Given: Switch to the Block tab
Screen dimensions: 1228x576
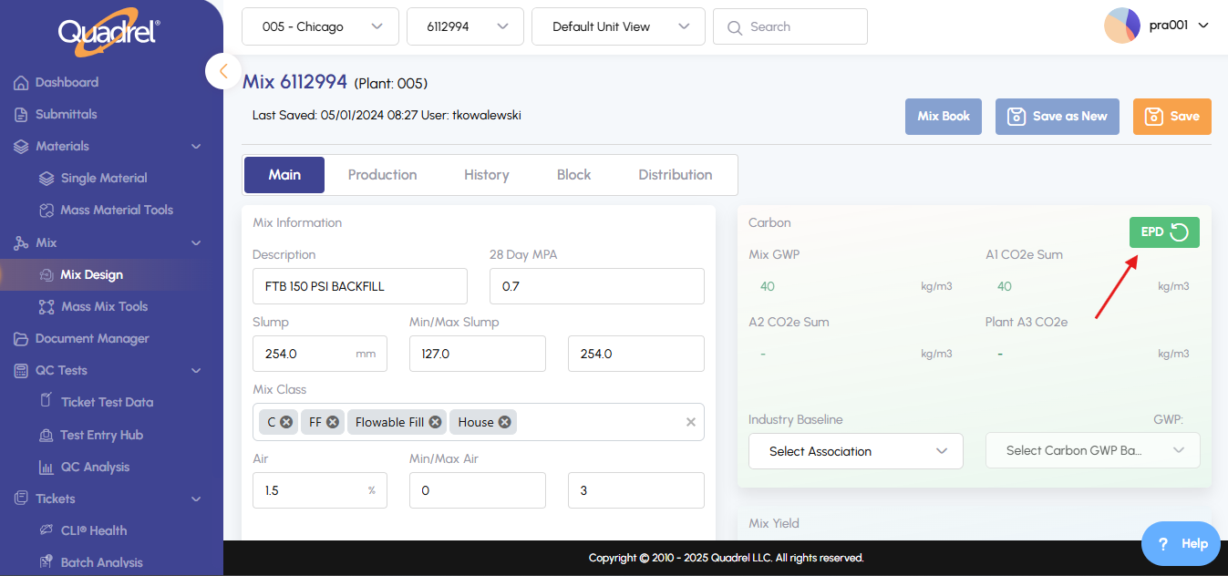Looking at the screenshot, I should pyautogui.click(x=573, y=175).
